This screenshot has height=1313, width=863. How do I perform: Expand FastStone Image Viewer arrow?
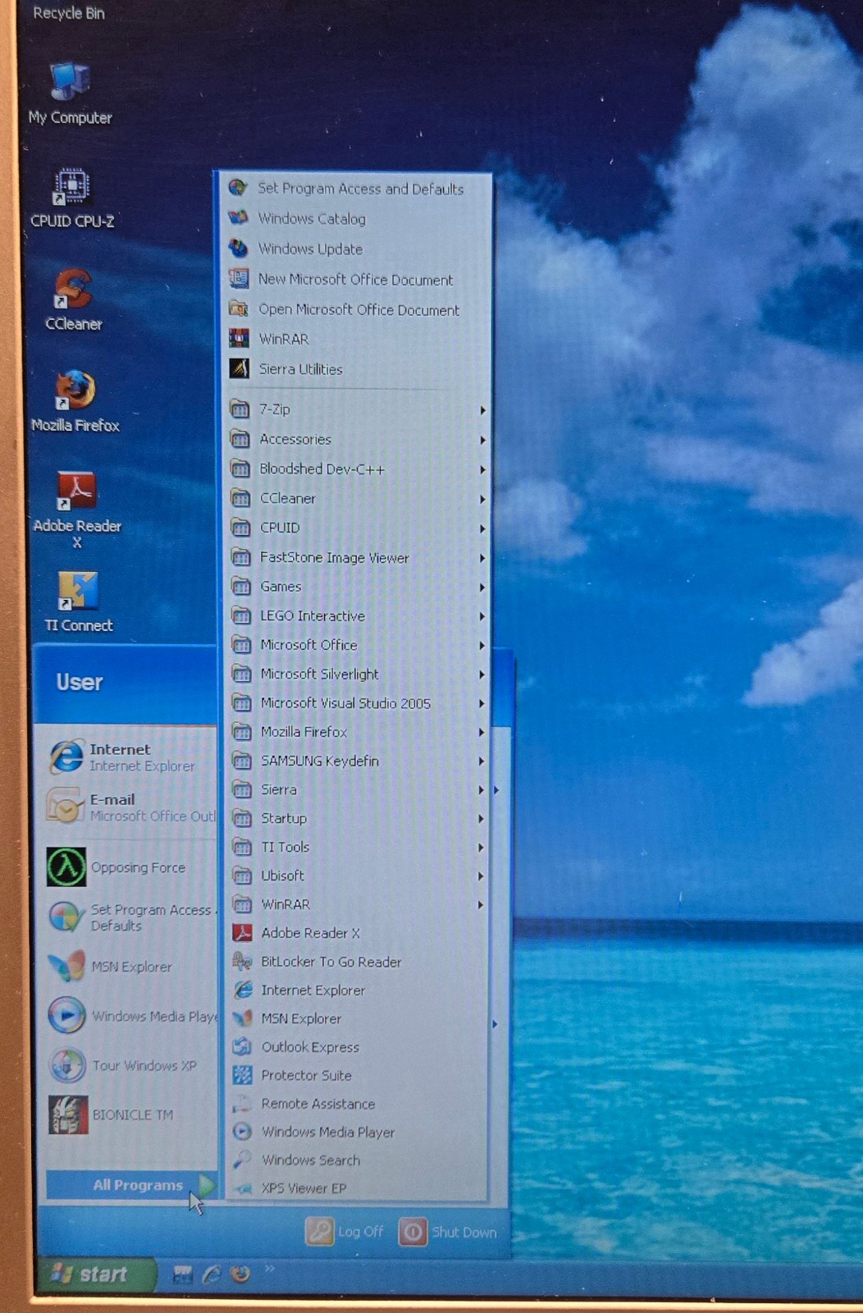coord(482,558)
